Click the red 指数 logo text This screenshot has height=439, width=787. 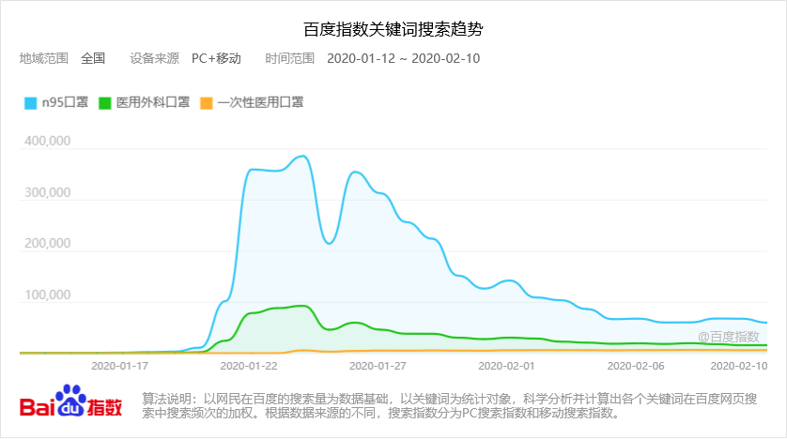point(105,407)
